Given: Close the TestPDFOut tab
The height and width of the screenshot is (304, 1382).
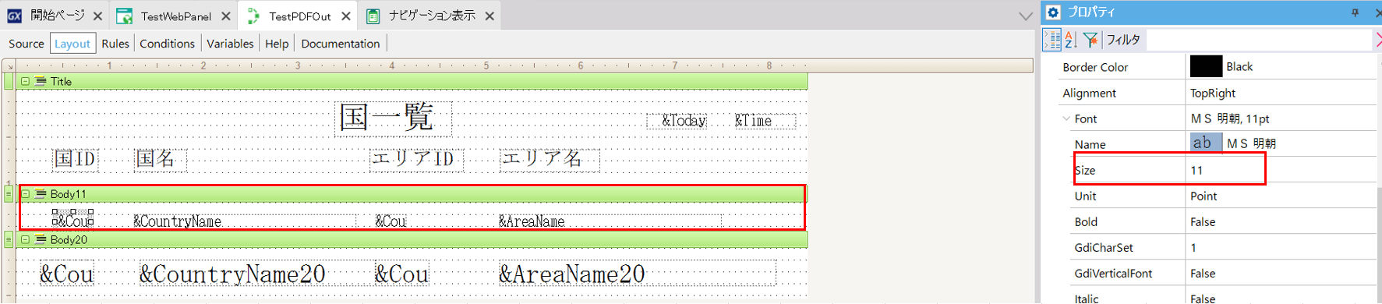Looking at the screenshot, I should [x=346, y=16].
